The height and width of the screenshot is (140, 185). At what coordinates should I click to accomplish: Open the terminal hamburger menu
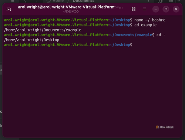coord(145,9)
